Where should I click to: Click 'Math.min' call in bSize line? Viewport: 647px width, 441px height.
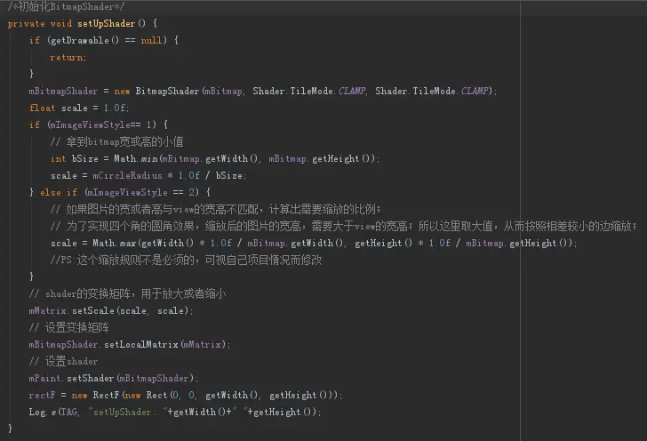click(x=136, y=158)
